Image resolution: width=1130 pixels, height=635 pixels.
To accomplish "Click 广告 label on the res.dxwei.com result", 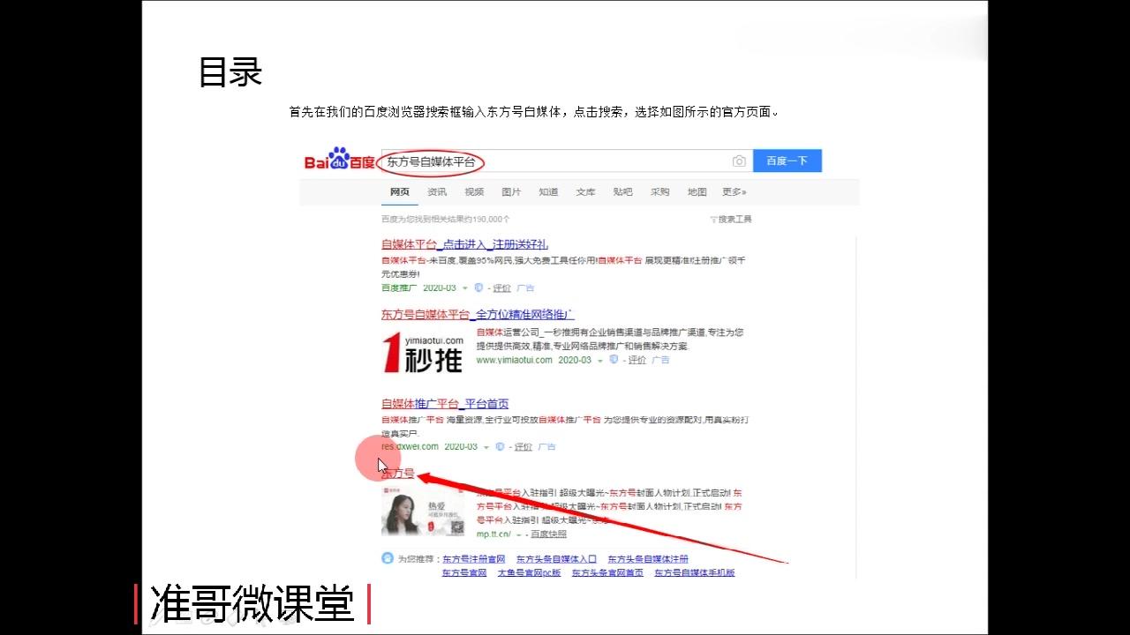I will pos(546,447).
